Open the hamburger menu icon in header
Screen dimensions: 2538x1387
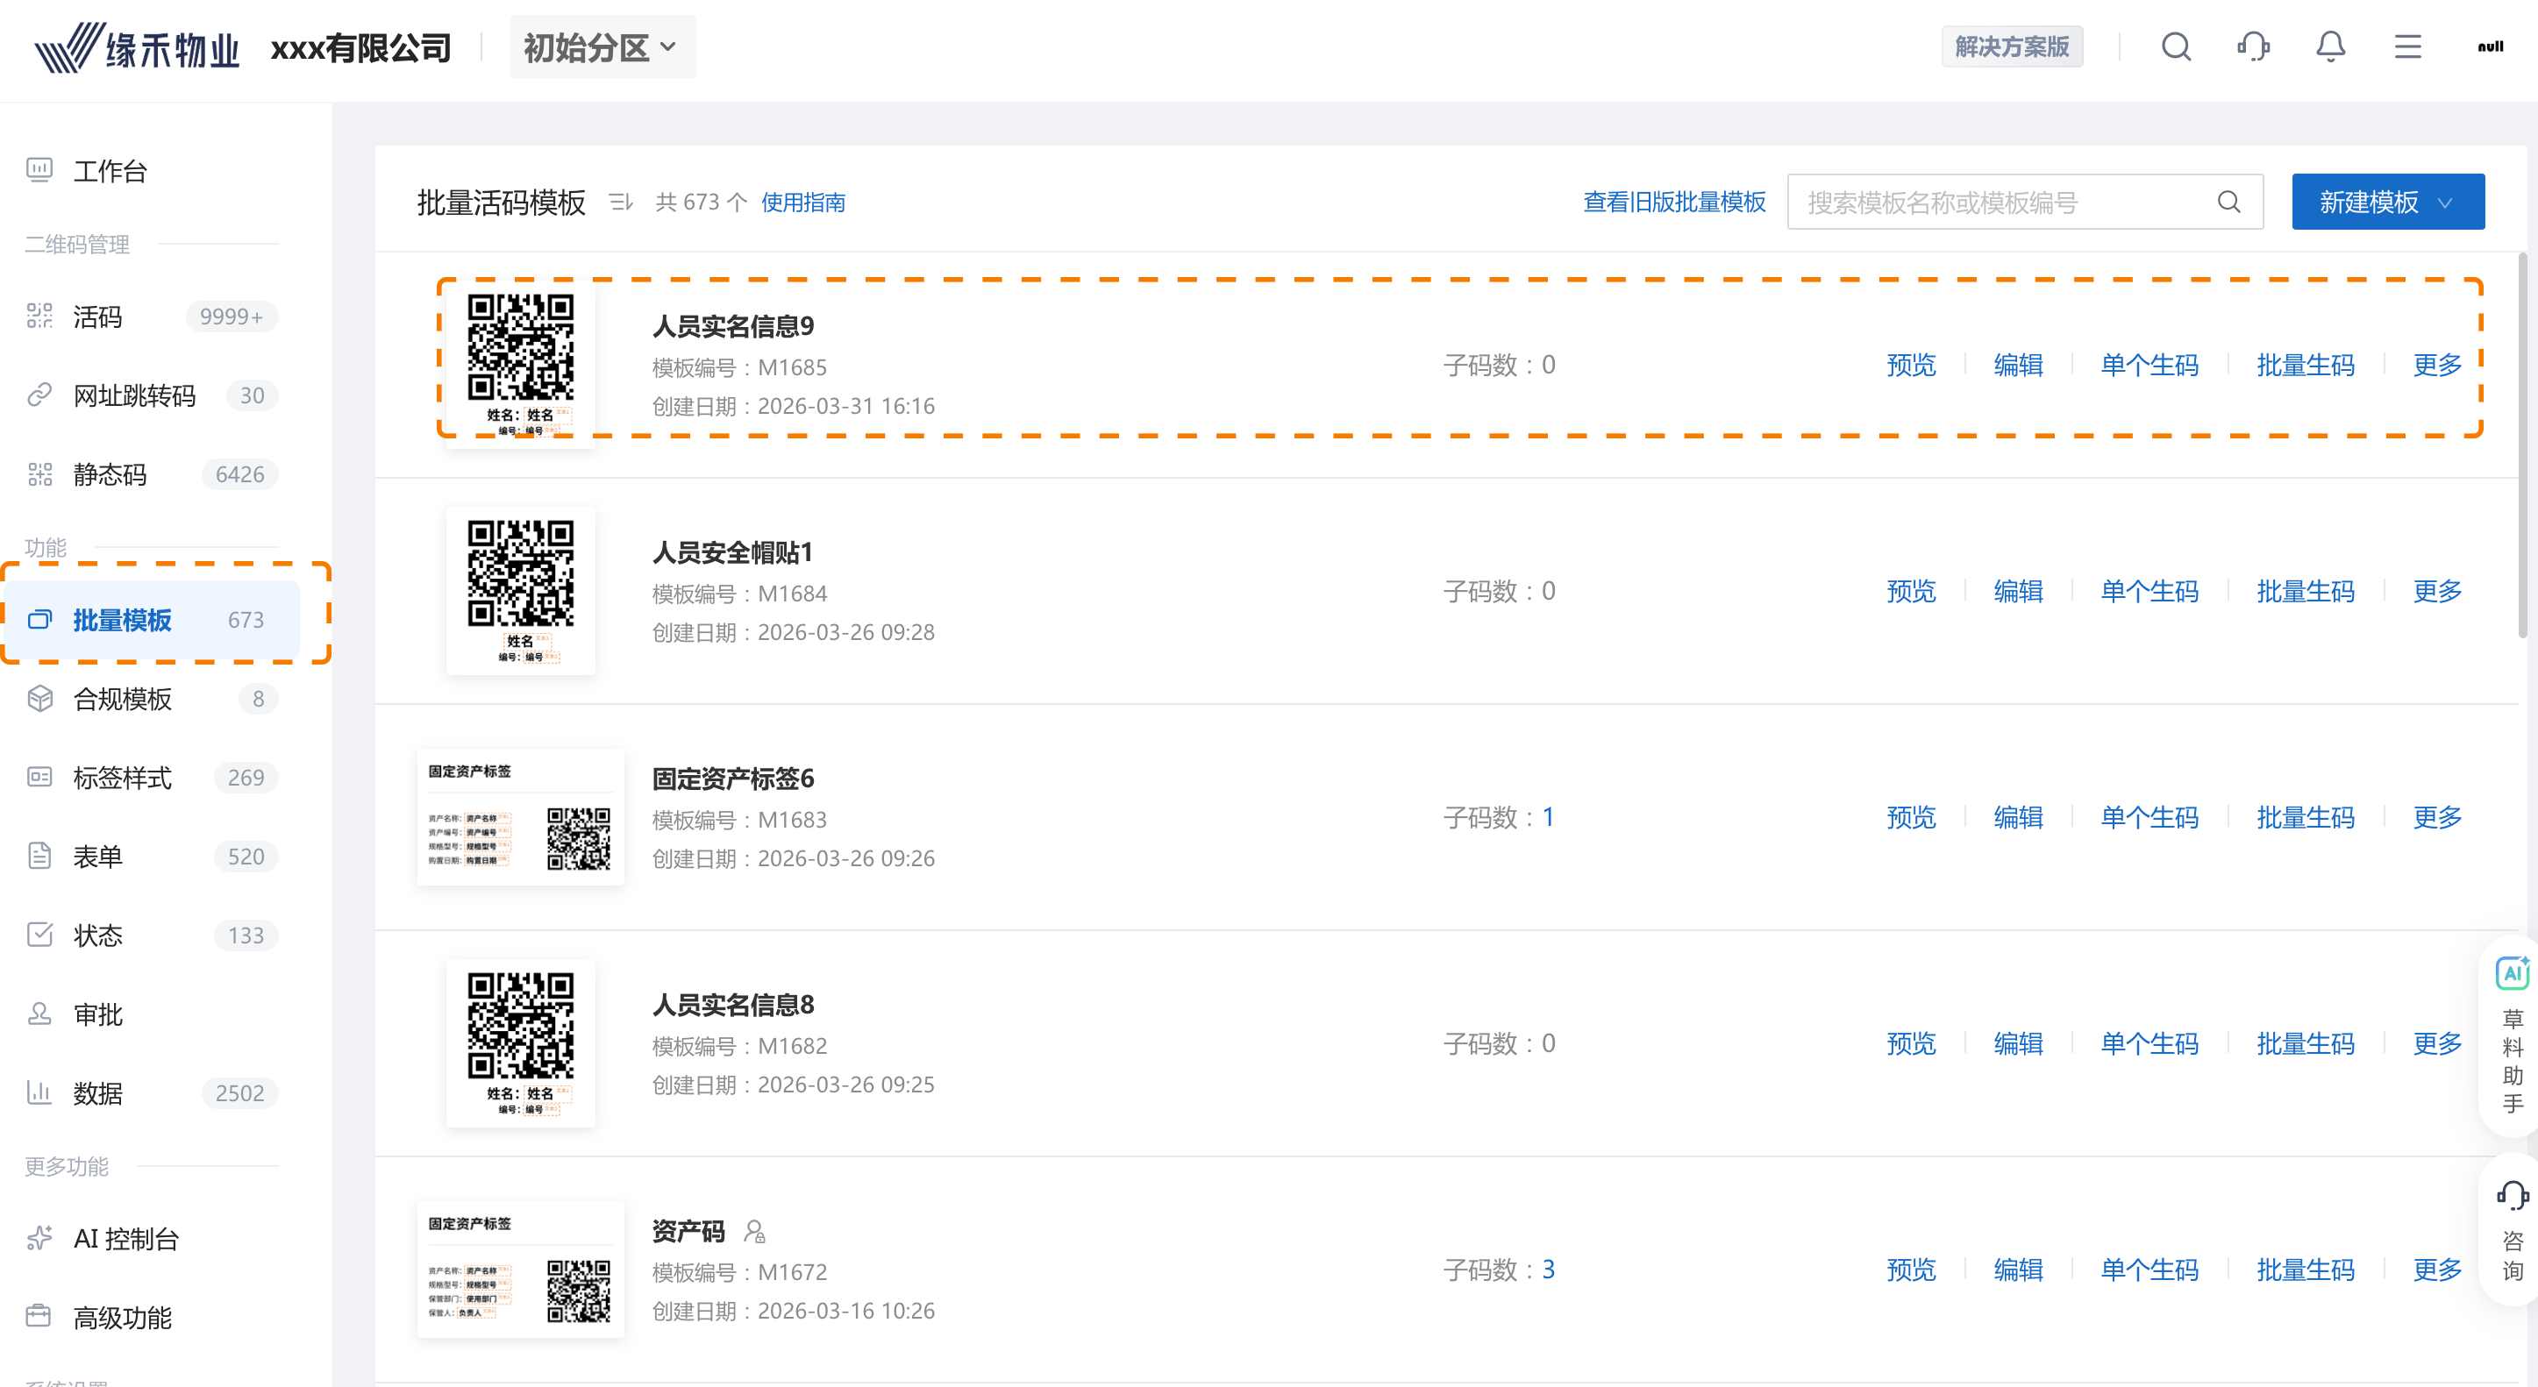2407,46
